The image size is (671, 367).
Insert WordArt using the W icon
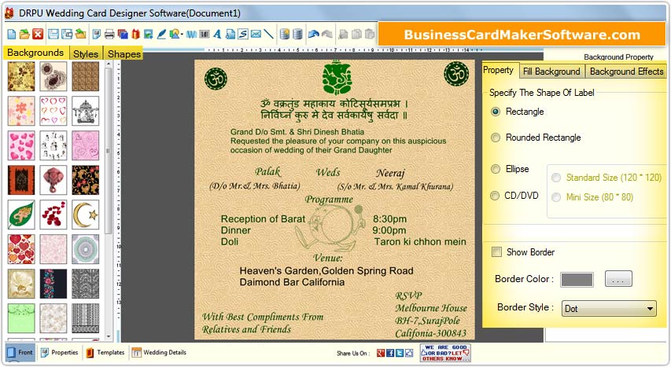pos(191,35)
